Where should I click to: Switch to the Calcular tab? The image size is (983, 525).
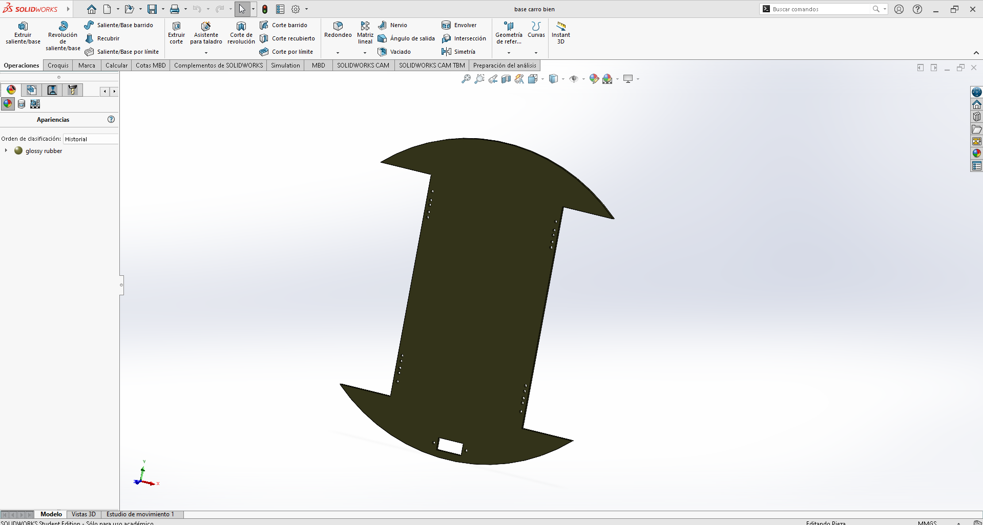click(x=116, y=65)
